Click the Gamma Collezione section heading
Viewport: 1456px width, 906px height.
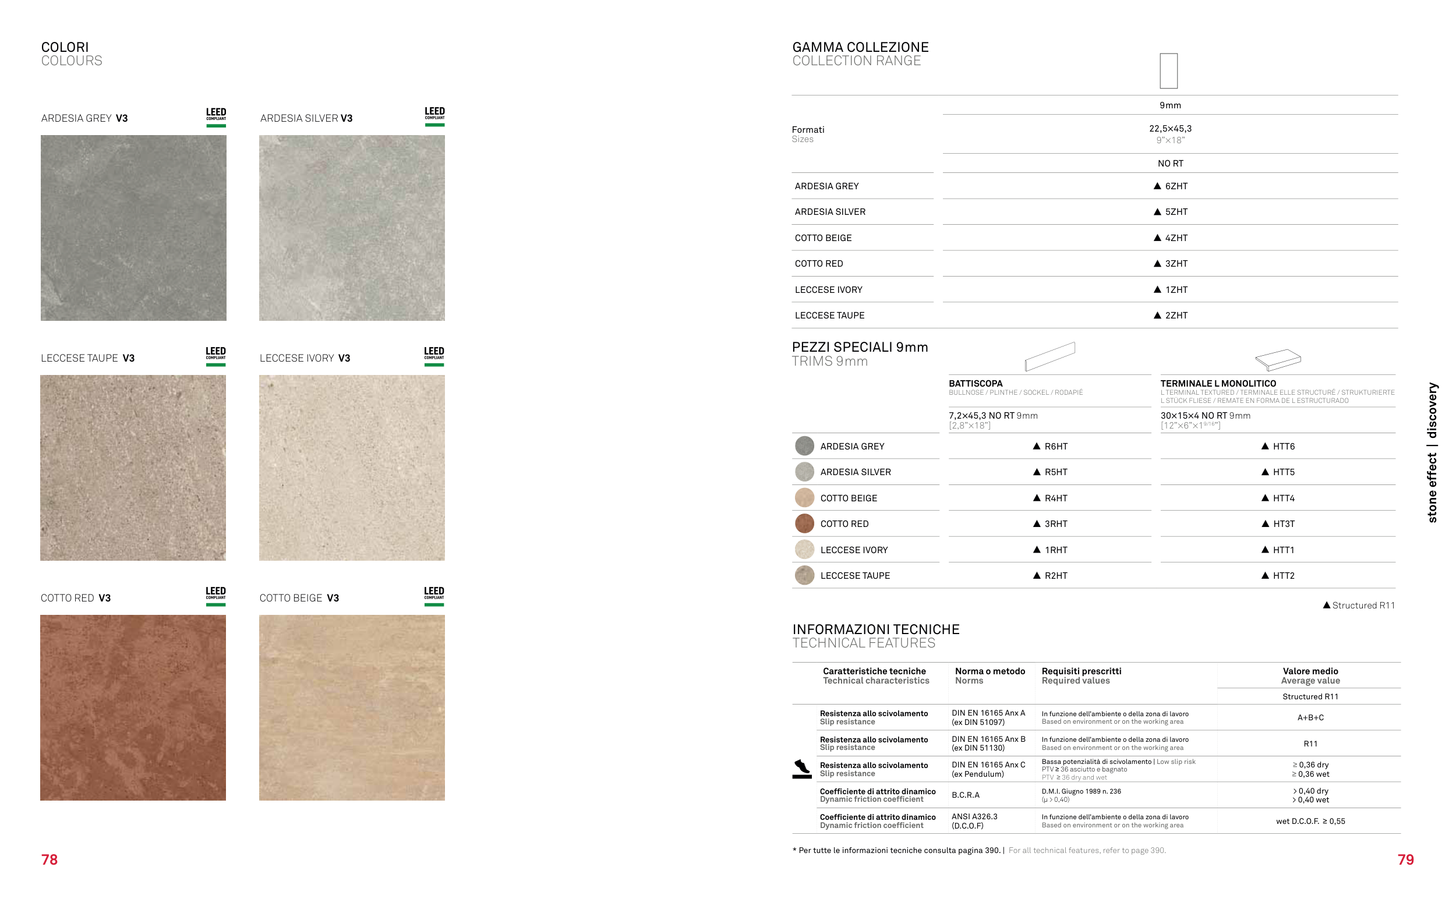(860, 47)
